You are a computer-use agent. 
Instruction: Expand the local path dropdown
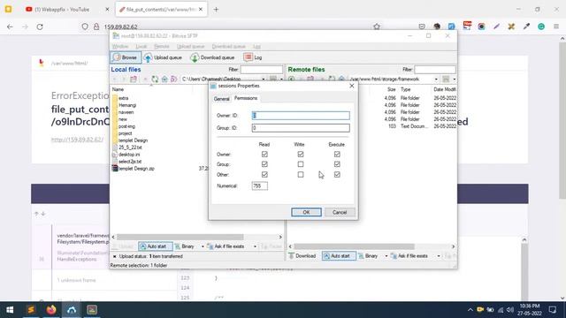pos(264,79)
